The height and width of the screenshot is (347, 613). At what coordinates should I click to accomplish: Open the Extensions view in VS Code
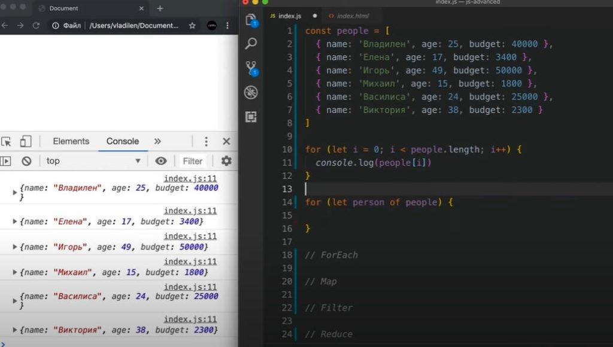(251, 117)
